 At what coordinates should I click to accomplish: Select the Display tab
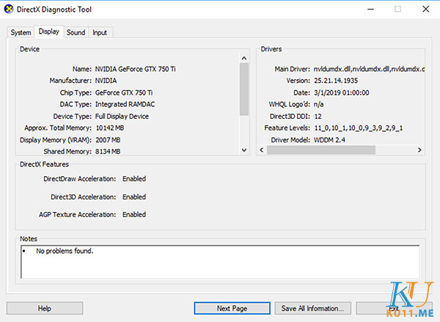(x=49, y=32)
